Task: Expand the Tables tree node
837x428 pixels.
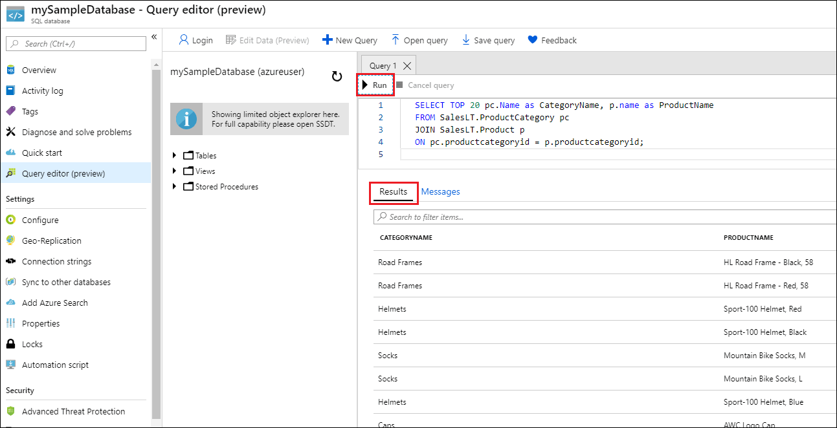Action: (x=174, y=156)
